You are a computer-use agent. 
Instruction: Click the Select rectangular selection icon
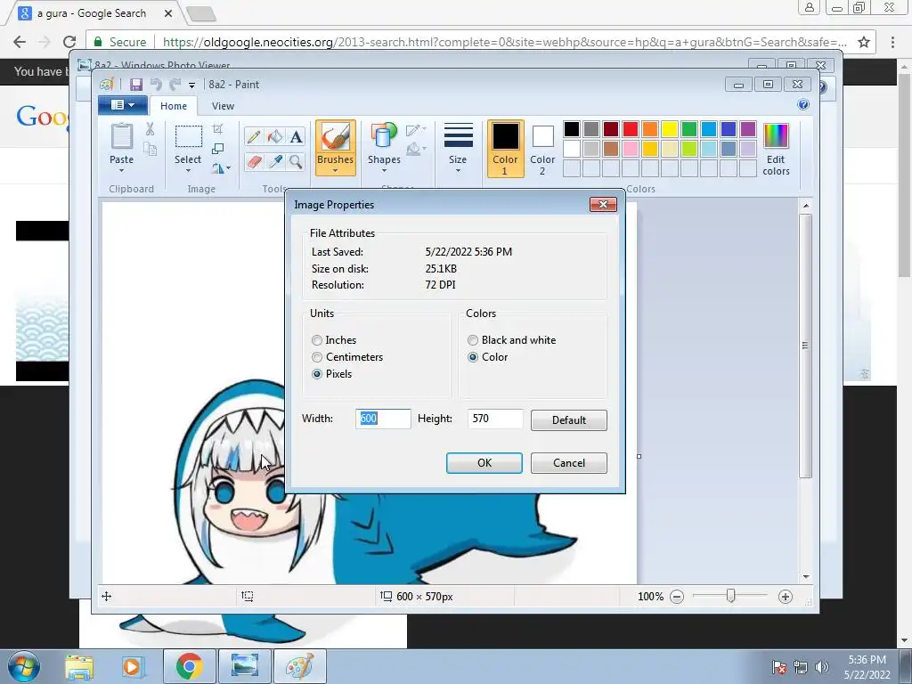click(x=188, y=136)
